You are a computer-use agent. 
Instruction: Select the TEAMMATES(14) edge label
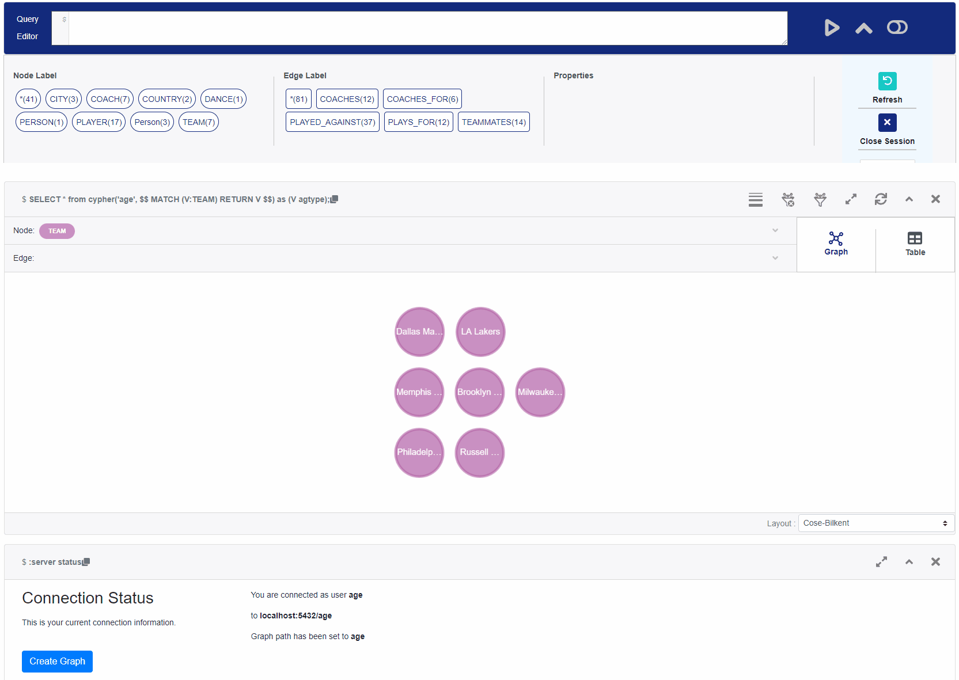[494, 122]
